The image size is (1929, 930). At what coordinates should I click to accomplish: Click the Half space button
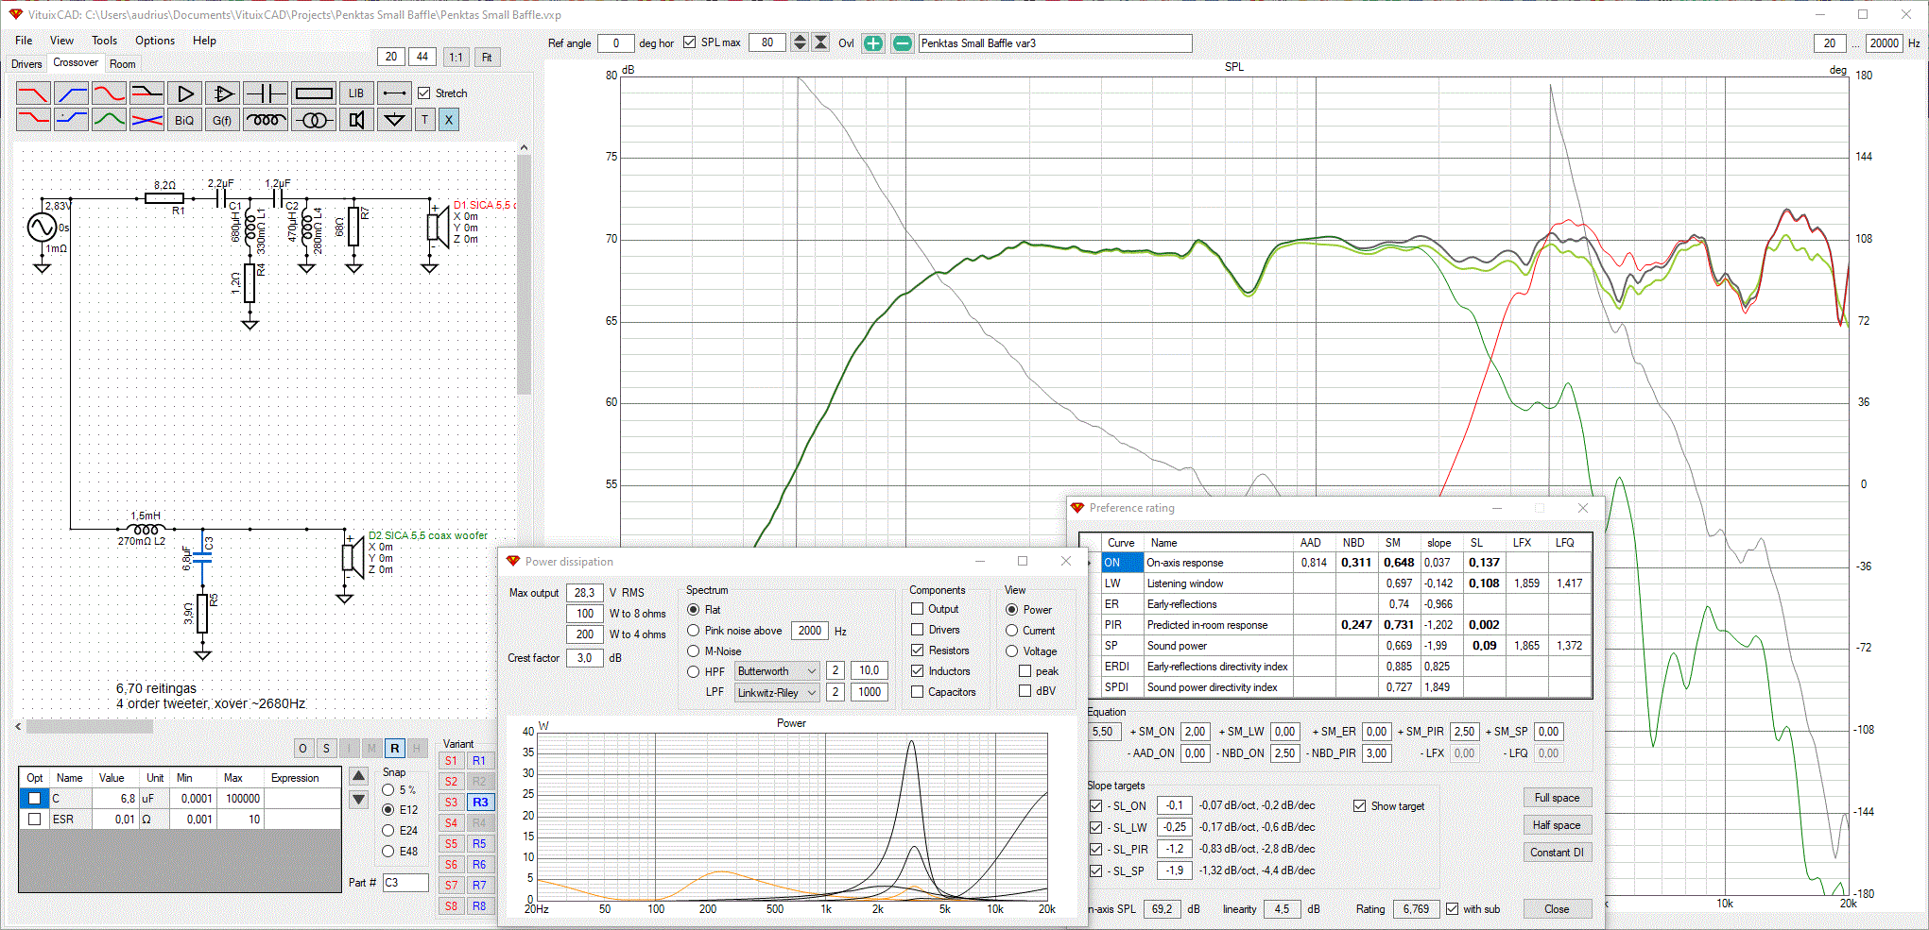(1557, 825)
